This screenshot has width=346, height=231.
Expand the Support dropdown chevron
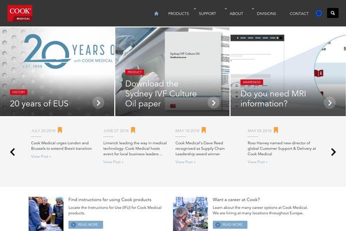[x=225, y=9]
